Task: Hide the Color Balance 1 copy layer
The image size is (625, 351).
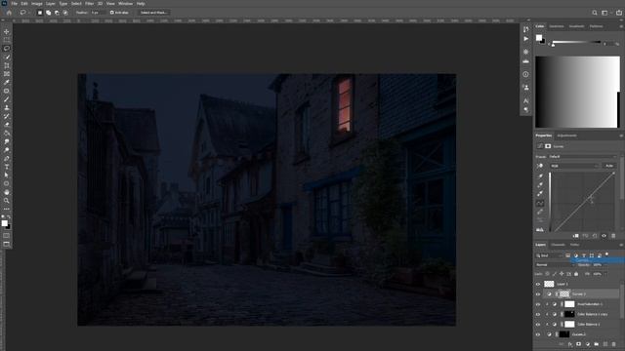Action: (x=538, y=314)
